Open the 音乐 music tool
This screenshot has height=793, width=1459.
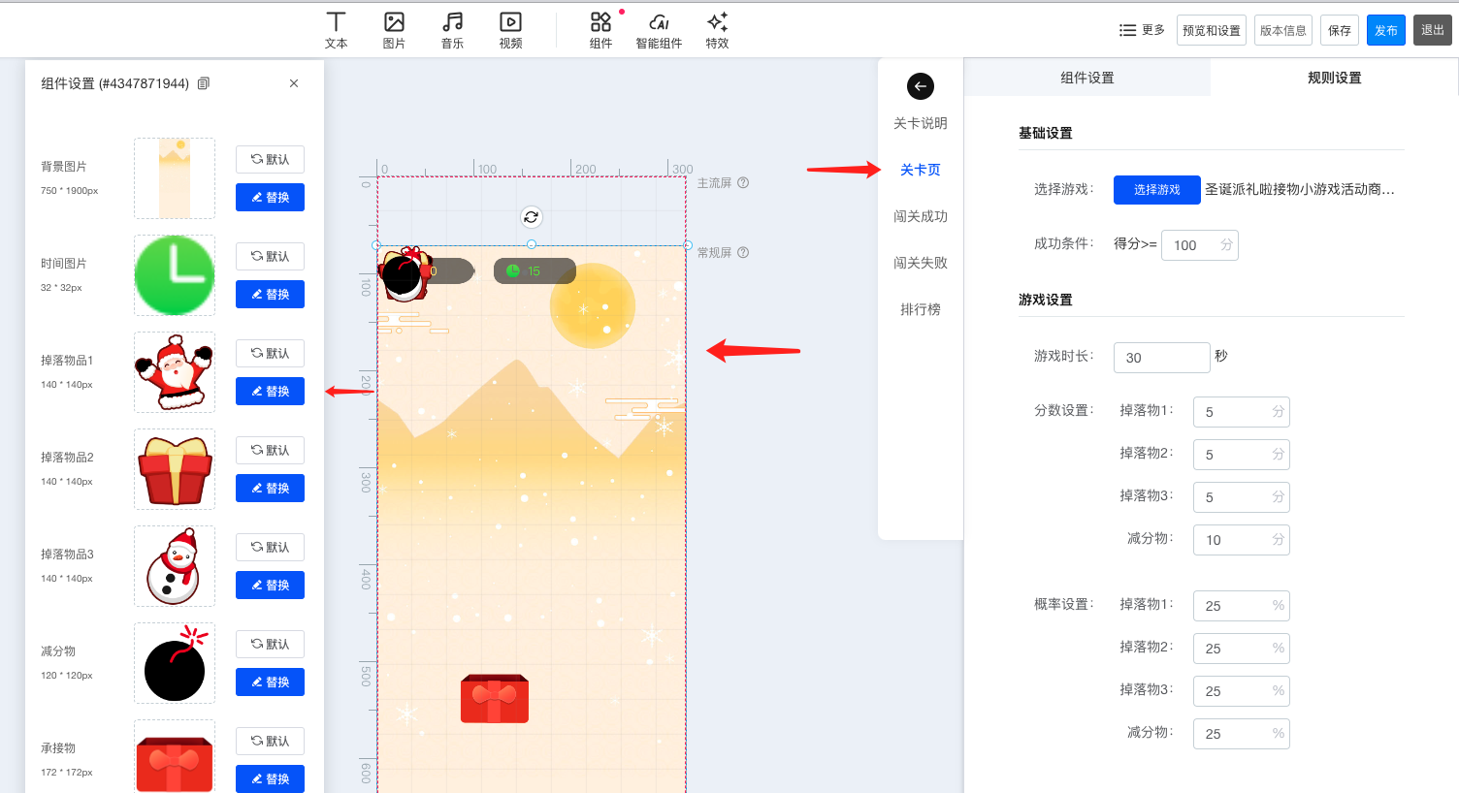452,22
